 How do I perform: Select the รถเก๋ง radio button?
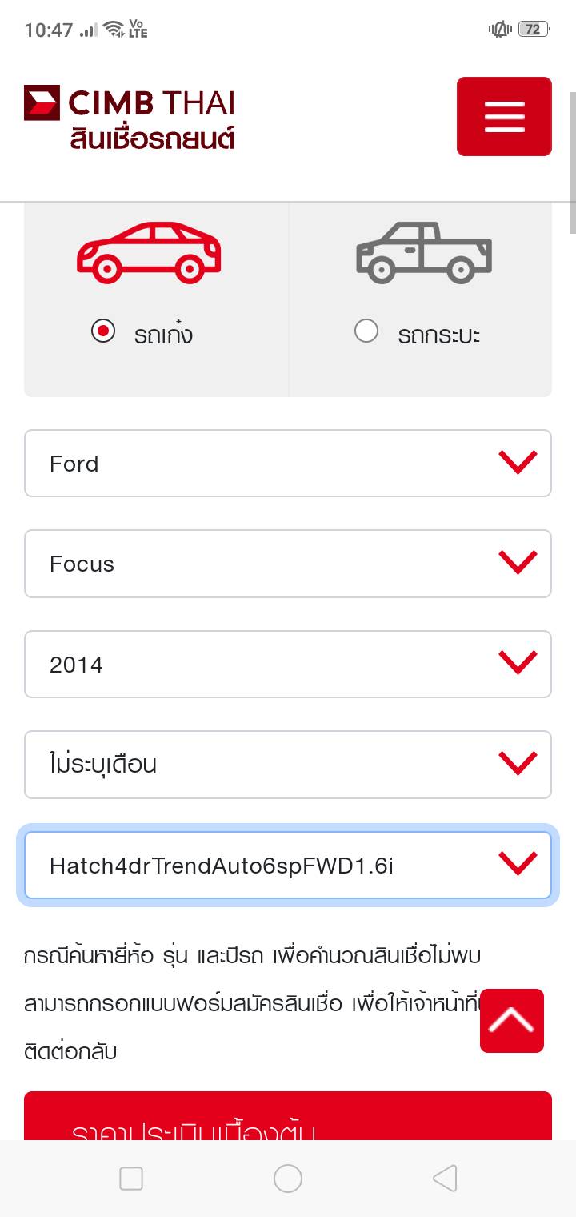103,331
